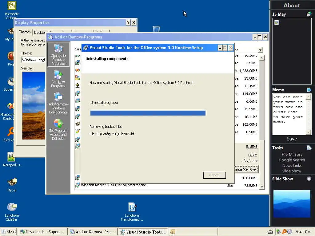Screen dimensions: 315x236
Task: Open Google Search task link
Action: [292, 160]
